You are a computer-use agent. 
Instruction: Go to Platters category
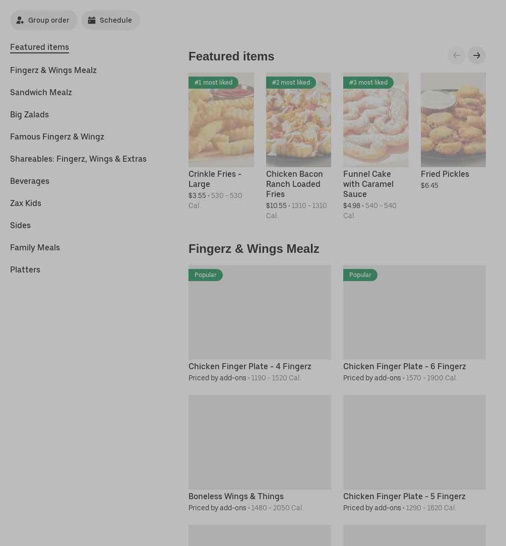click(x=25, y=269)
